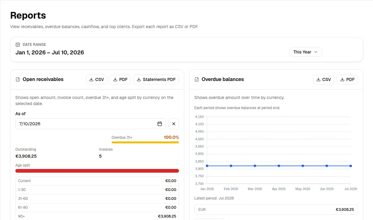Click the 31-60 age split row
Screen dimensions: 373x220
[x=97, y=199]
